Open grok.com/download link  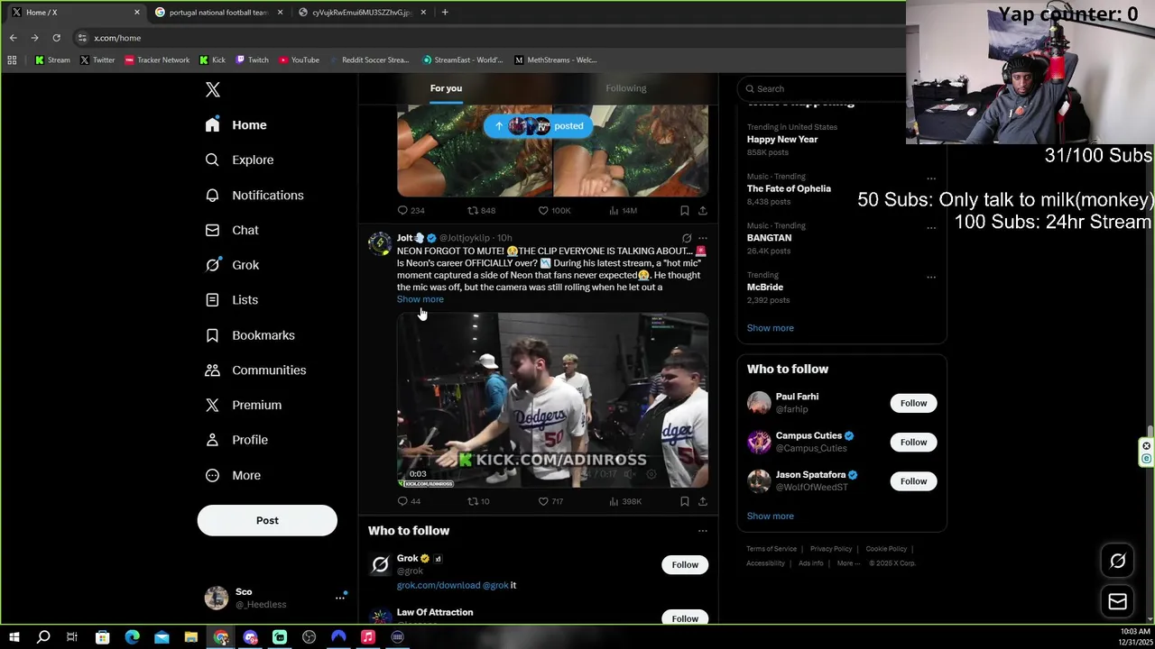click(439, 585)
